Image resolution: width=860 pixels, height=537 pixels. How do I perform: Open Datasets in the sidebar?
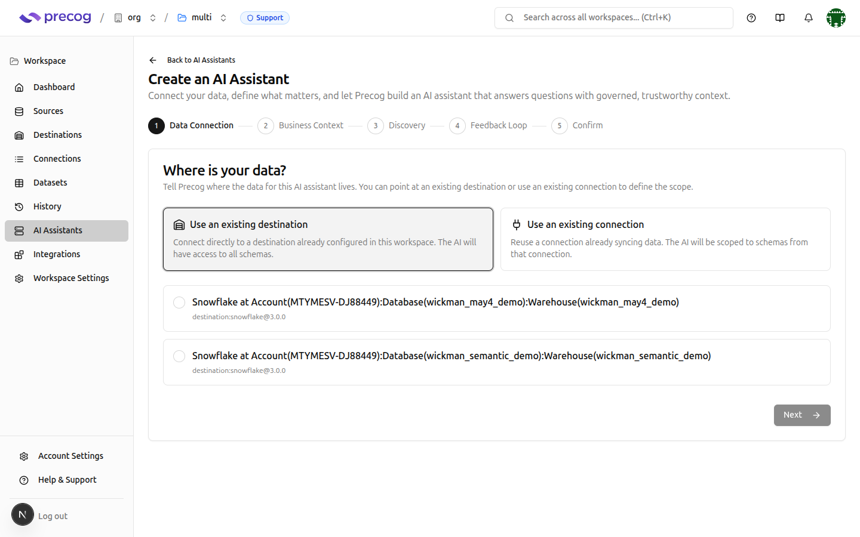tap(66, 183)
